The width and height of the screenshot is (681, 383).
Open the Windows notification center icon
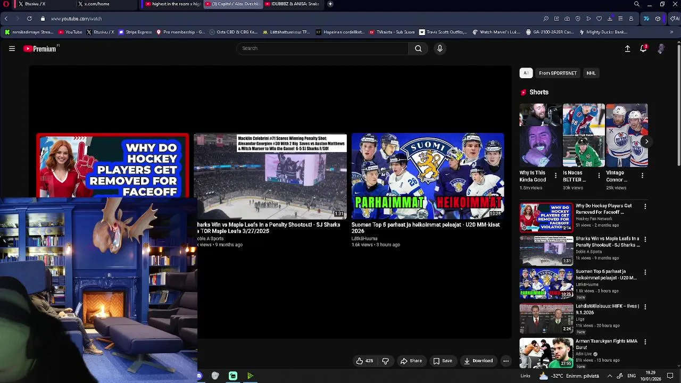(670, 376)
